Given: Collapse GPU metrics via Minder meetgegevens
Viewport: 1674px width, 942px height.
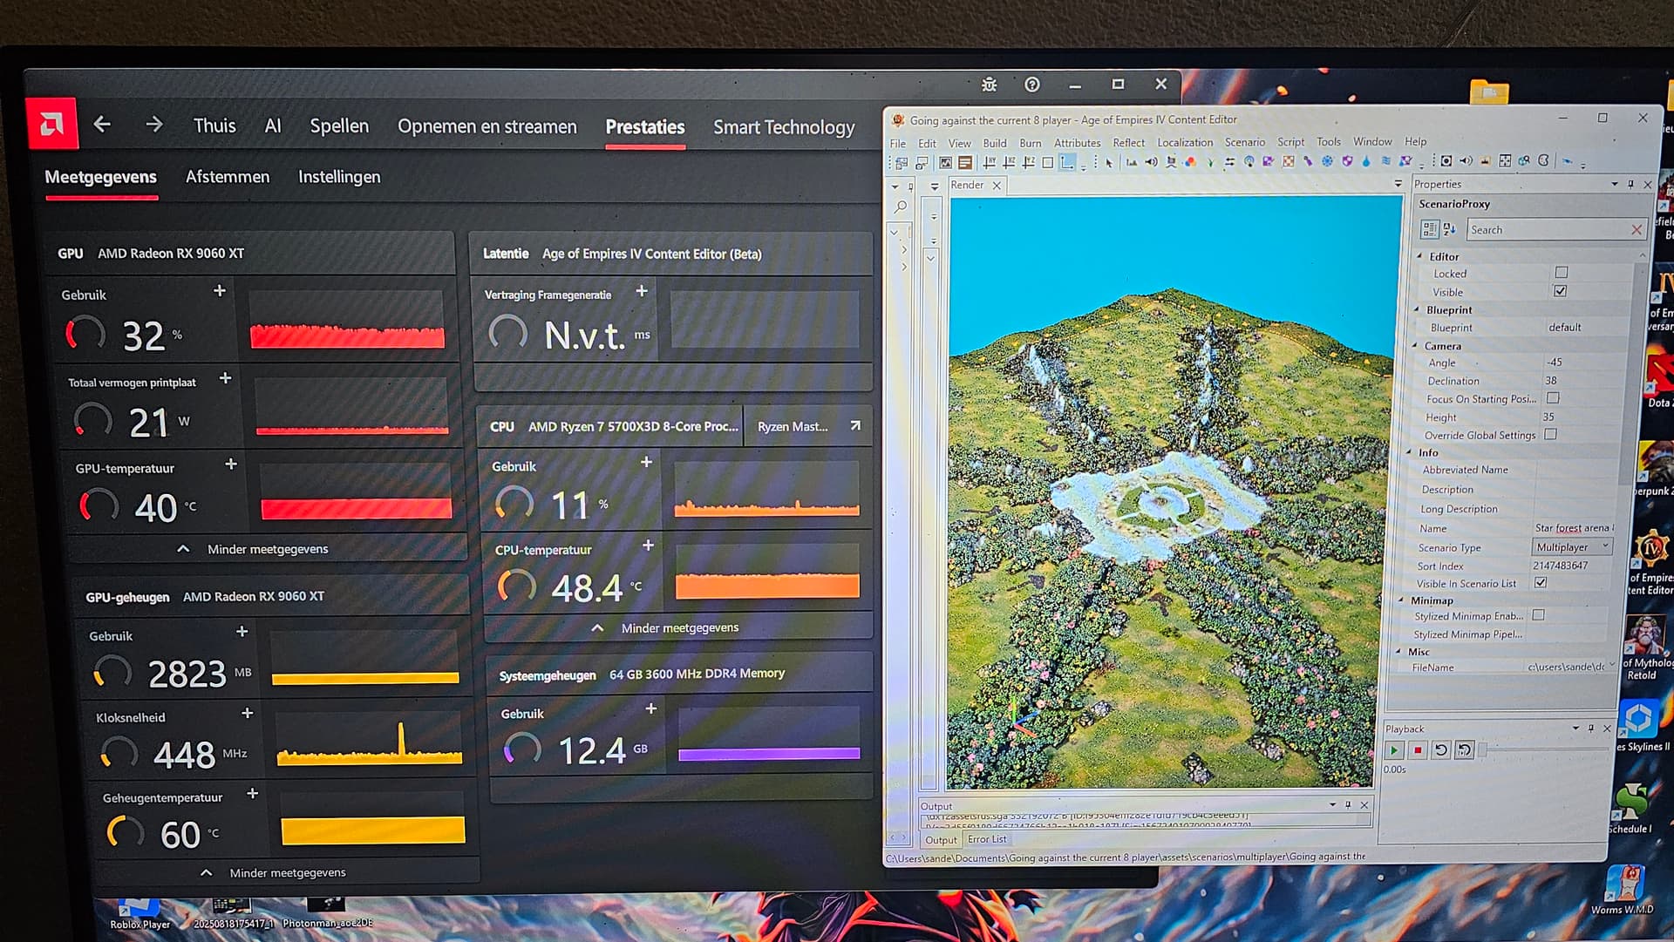Looking at the screenshot, I should pyautogui.click(x=255, y=549).
